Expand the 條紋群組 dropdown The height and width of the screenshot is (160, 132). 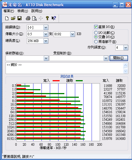pyautogui.click(x=46, y=58)
